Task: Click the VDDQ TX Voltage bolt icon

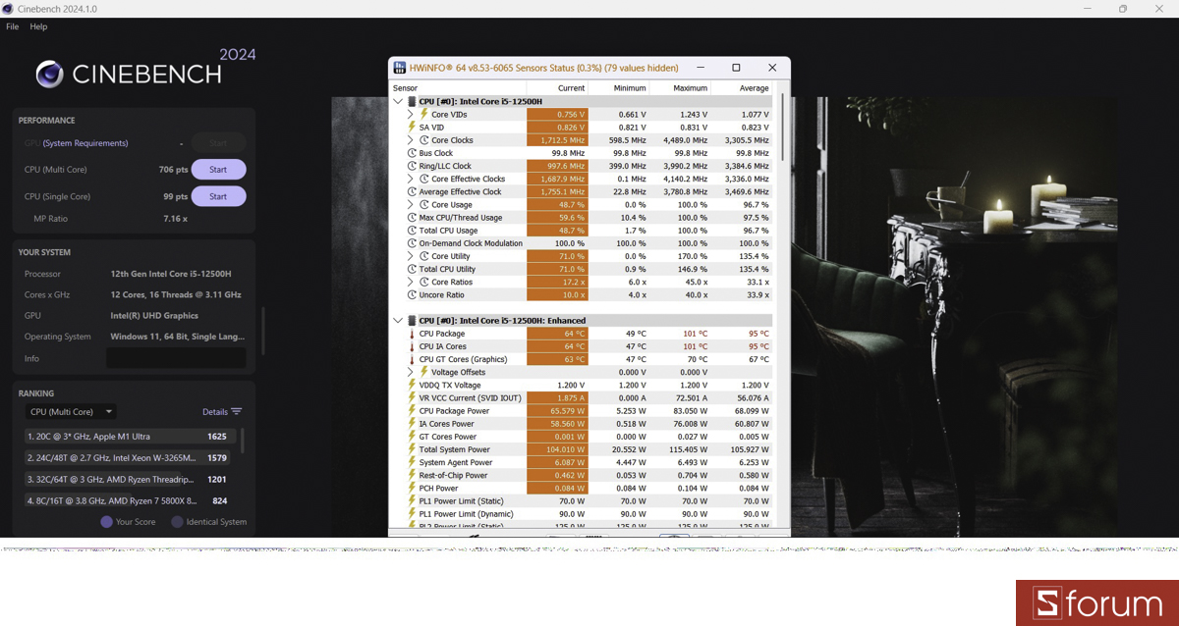Action: [x=413, y=385]
